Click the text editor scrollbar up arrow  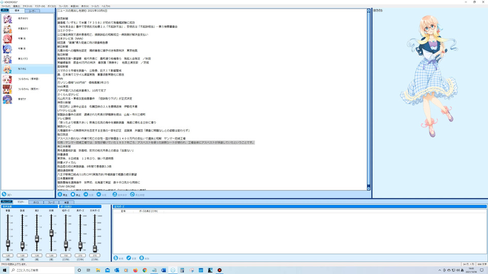(x=369, y=11)
